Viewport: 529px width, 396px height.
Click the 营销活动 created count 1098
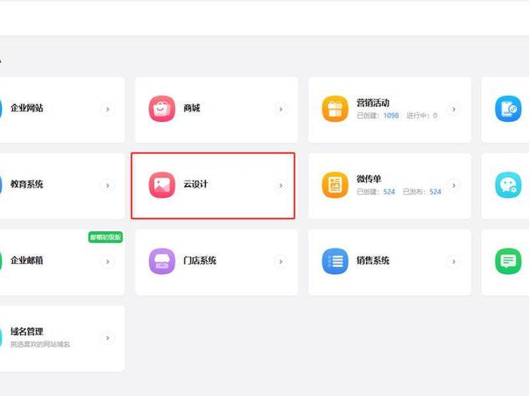pyautogui.click(x=391, y=115)
